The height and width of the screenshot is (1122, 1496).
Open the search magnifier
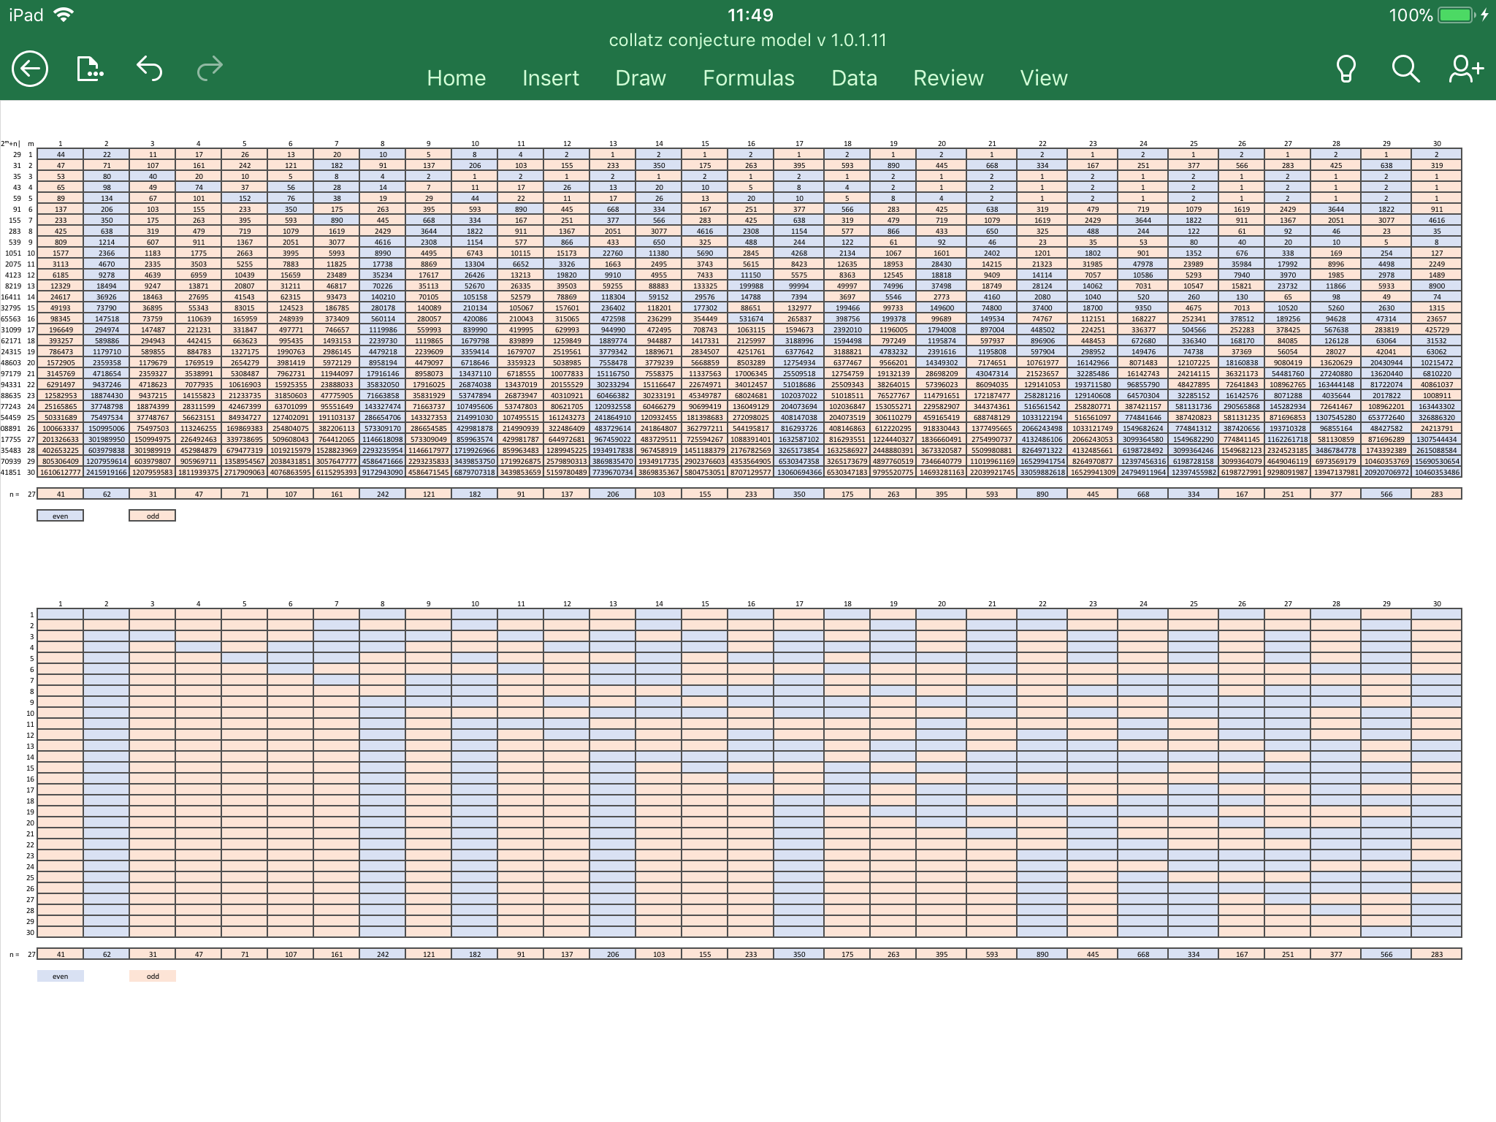coord(1405,69)
